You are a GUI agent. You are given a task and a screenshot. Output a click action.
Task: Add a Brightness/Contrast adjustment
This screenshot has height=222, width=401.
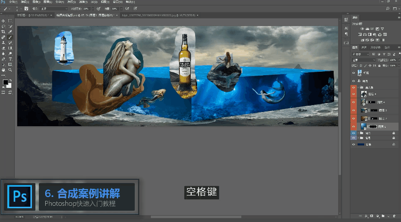(x=362, y=28)
